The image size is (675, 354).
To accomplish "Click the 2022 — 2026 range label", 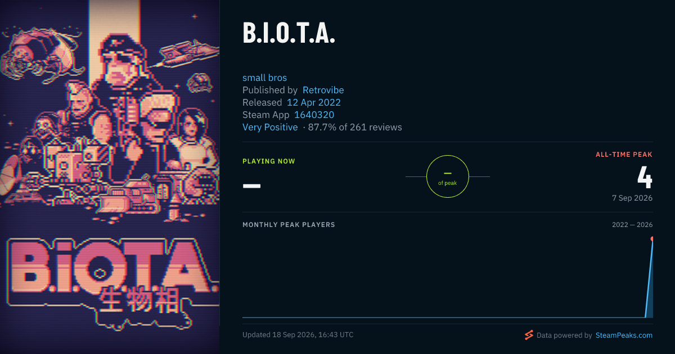I will coord(632,225).
